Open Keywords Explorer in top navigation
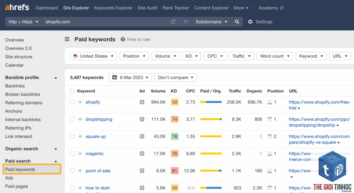354x193 pixels. [113, 8]
